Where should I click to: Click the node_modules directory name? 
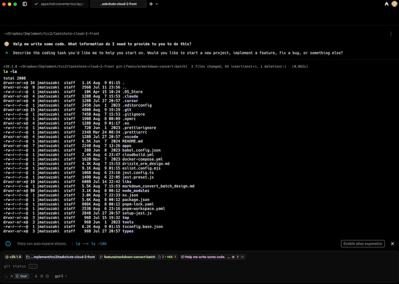click(x=136, y=191)
